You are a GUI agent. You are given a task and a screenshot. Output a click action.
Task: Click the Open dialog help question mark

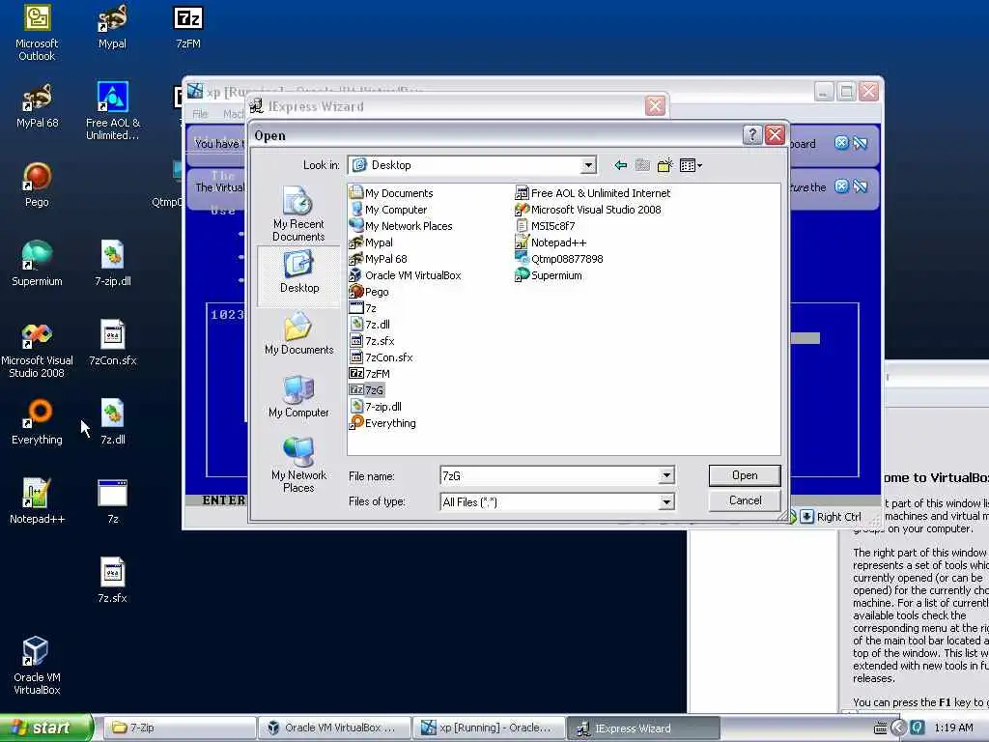[751, 134]
